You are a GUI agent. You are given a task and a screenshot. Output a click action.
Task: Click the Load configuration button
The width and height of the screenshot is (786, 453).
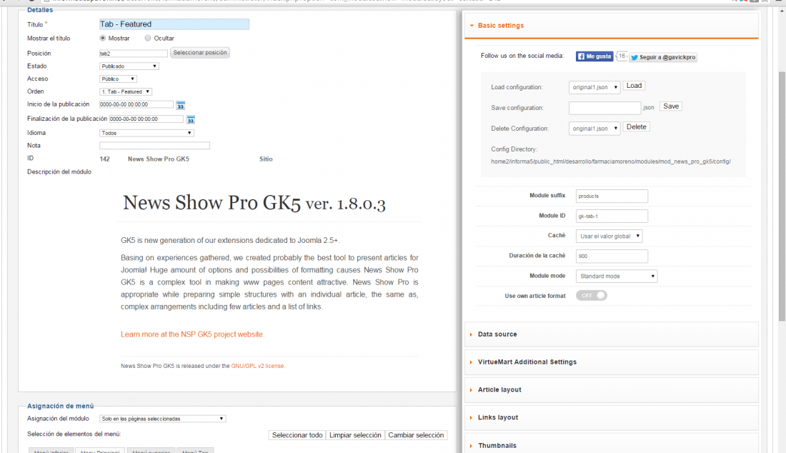click(x=634, y=86)
